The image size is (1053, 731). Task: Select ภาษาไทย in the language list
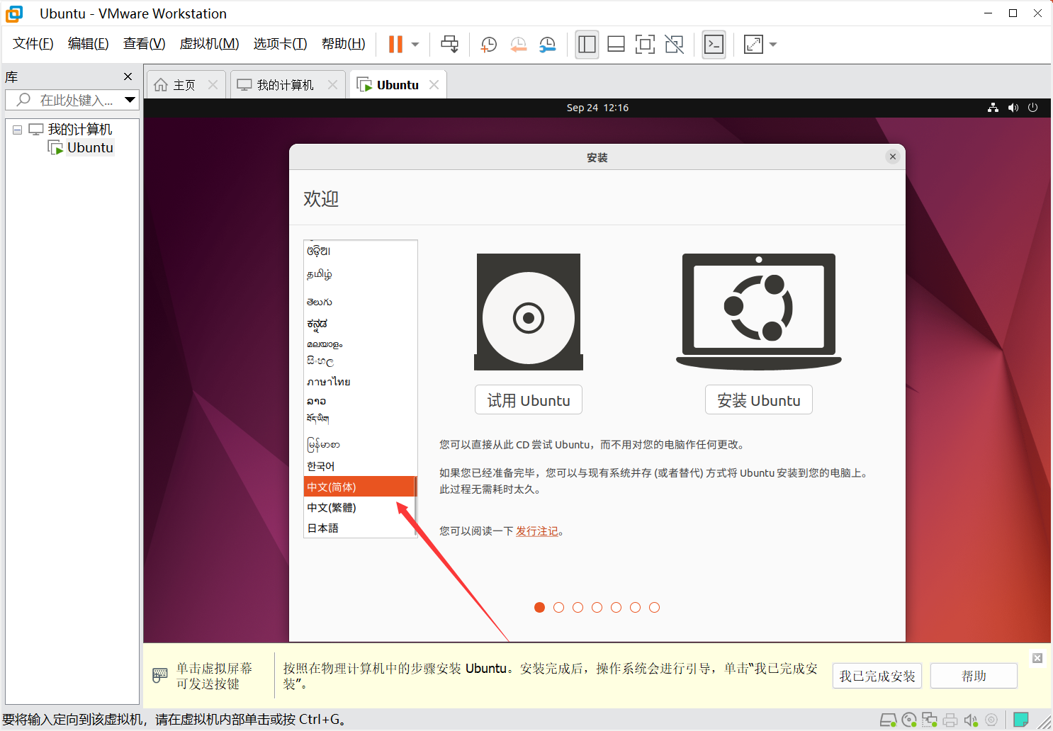click(x=359, y=382)
